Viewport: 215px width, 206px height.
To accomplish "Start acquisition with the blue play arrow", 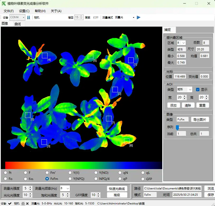I will click(x=138, y=17).
